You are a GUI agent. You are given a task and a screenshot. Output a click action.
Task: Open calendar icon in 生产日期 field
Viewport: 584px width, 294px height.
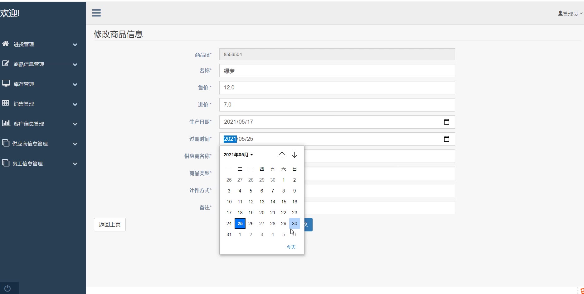446,122
